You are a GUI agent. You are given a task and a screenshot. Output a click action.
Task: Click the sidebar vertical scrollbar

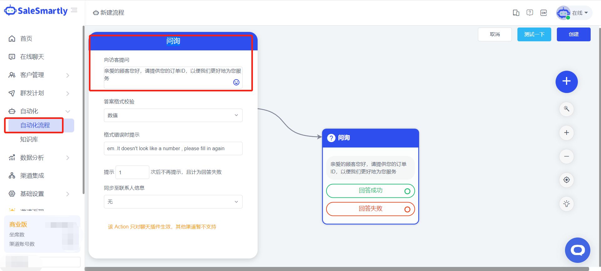(x=83, y=110)
